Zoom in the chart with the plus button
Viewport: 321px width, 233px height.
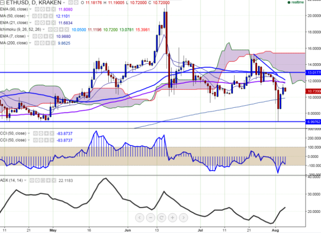click(x=173, y=217)
